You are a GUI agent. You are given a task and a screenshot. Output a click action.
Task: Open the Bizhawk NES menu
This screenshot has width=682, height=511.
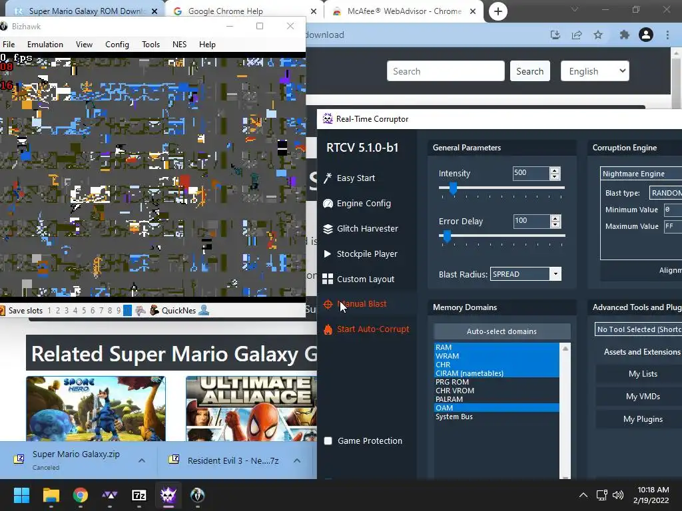tap(180, 45)
